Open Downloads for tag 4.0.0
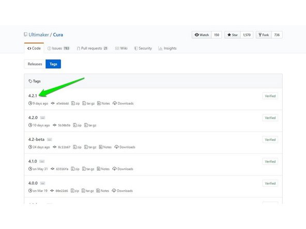 point(123,191)
